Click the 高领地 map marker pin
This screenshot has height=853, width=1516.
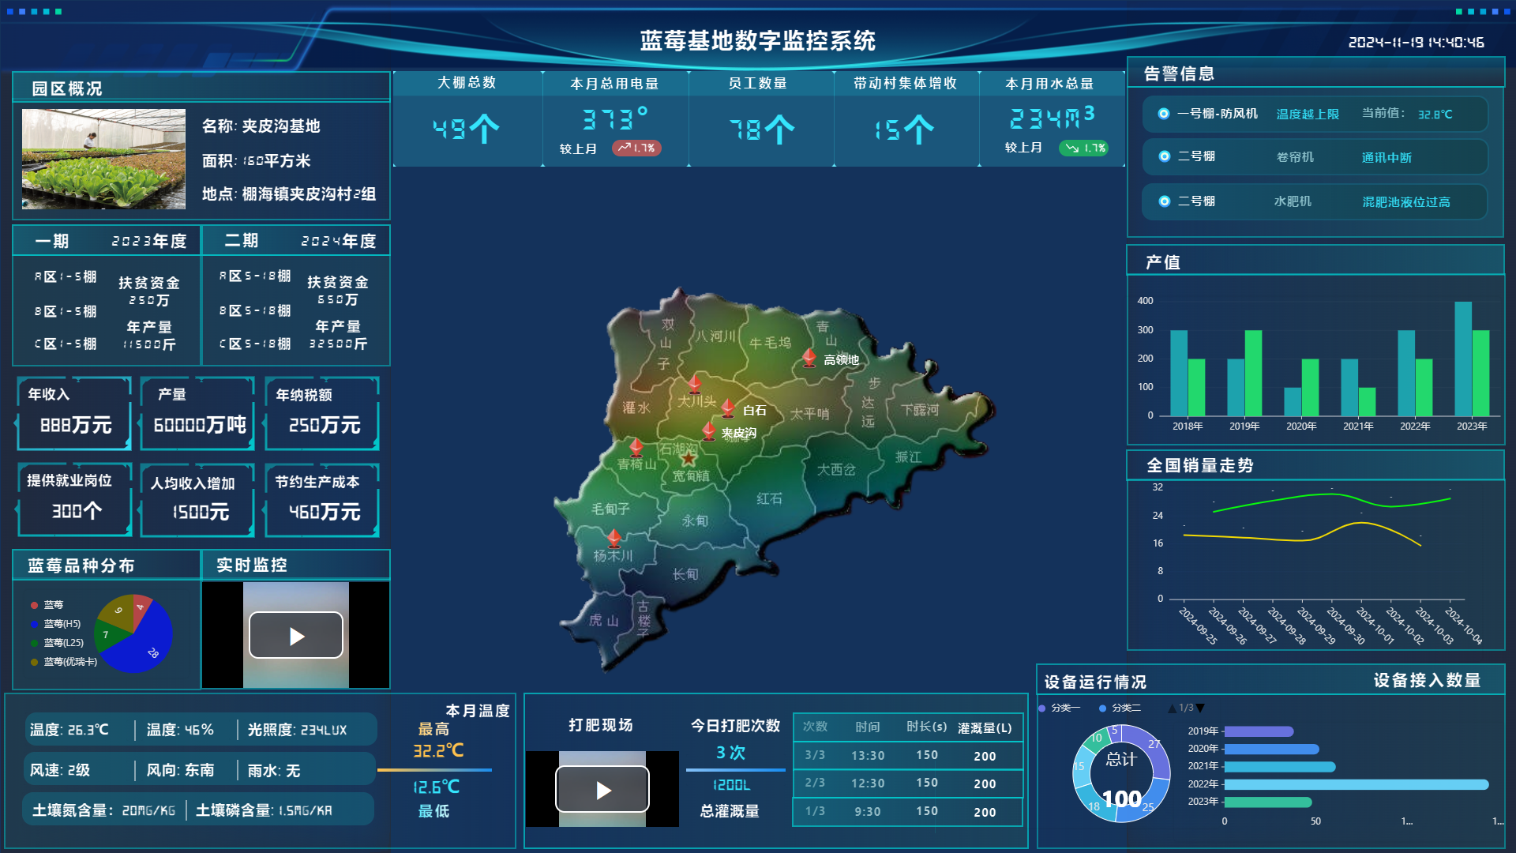pos(809,357)
